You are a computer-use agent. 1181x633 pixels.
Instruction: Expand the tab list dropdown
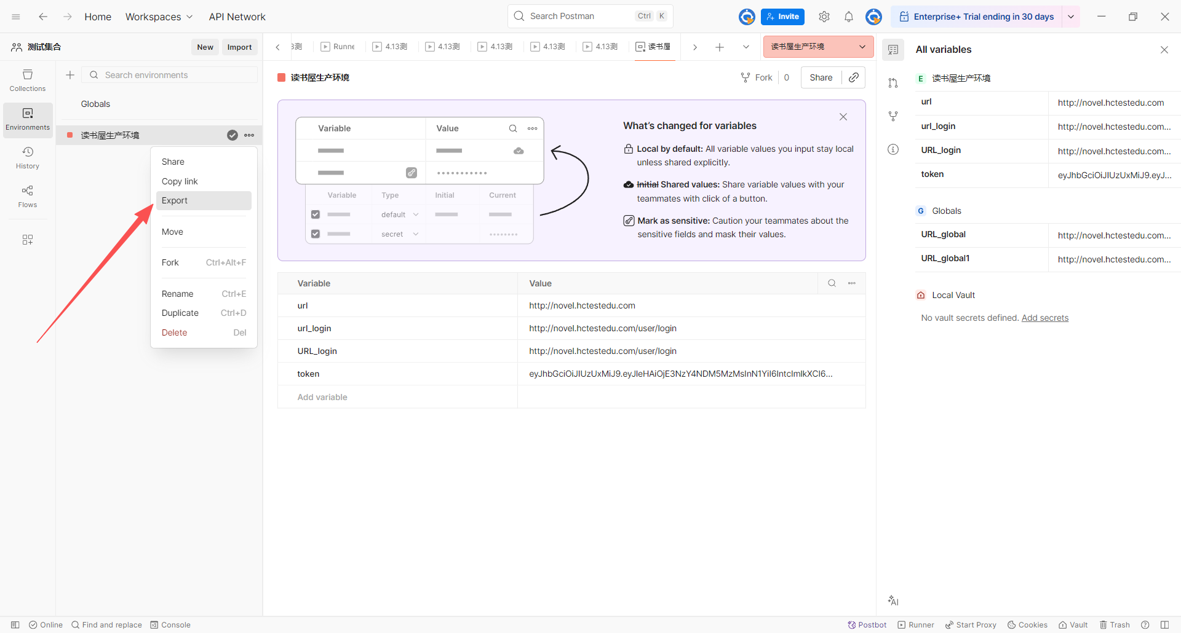[746, 47]
